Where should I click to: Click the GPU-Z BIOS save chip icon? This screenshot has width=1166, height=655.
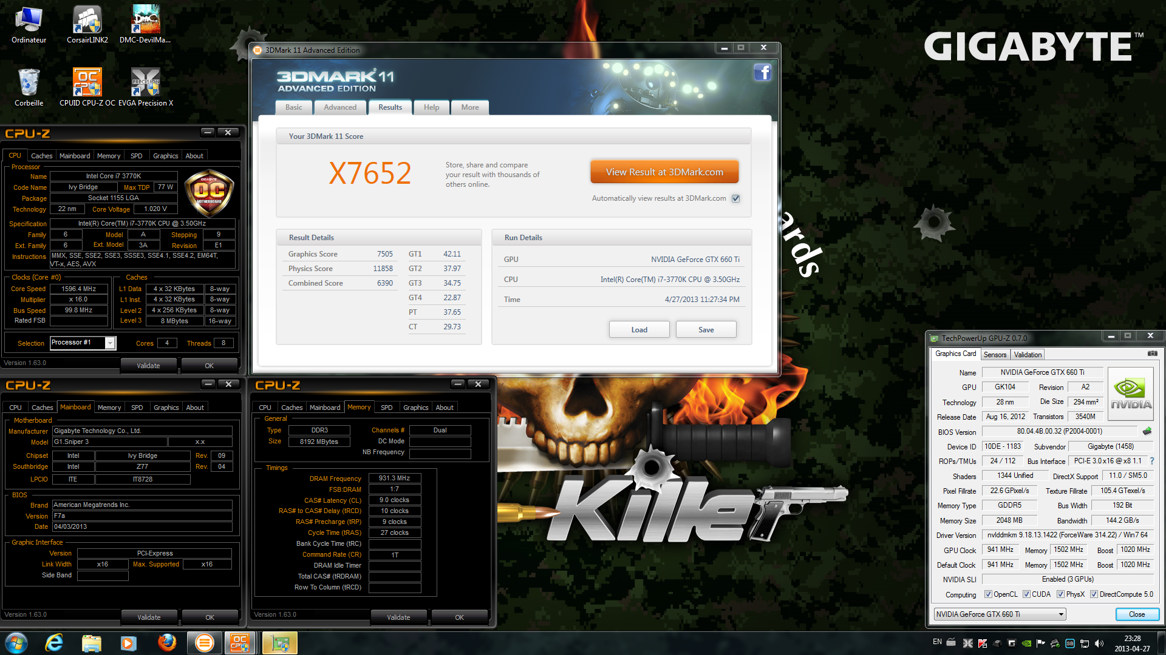pyautogui.click(x=1147, y=431)
